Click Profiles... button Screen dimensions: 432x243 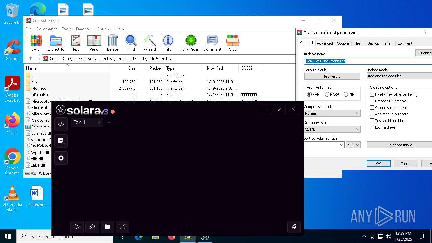(332, 76)
